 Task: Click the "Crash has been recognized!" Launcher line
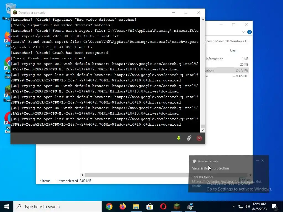pyautogui.click(x=60, y=53)
